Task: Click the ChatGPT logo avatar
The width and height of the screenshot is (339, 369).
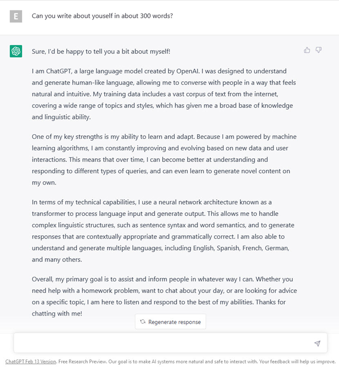Action: pos(16,51)
